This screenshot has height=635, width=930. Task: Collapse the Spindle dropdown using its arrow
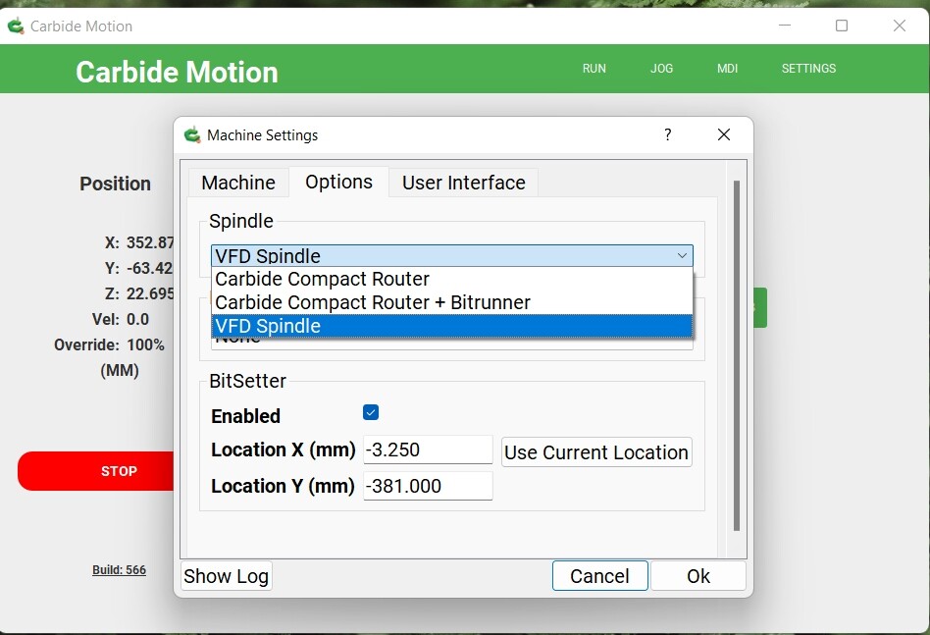(x=682, y=256)
